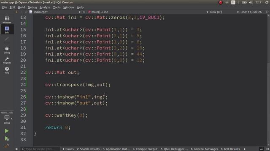Screen dimensions: 270x151
Task: Click the cv::imshow("in1",img) line
Action: click(x=76, y=97)
